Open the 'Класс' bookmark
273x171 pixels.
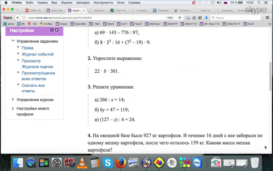(x=61, y=24)
